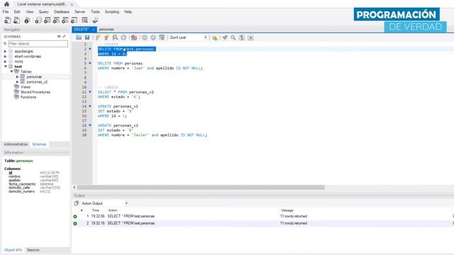
Task: Click the fecha_nacimiento column name
Action: pyautogui.click(x=22, y=184)
